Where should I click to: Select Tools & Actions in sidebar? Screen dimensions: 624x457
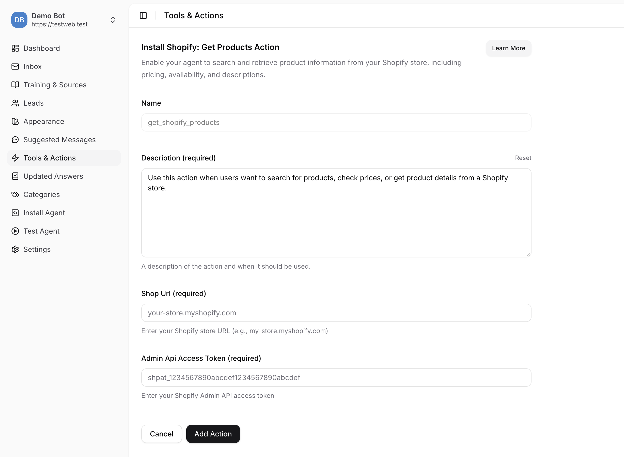[x=50, y=158]
